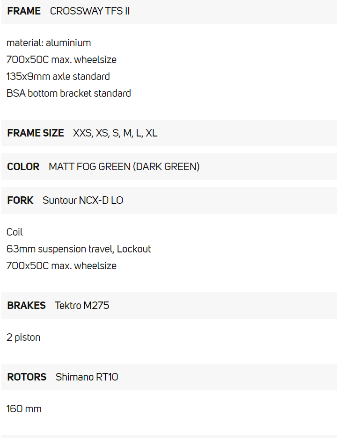Click the '2 piston' brake detail
This screenshot has height=438, width=337.
[23, 337]
